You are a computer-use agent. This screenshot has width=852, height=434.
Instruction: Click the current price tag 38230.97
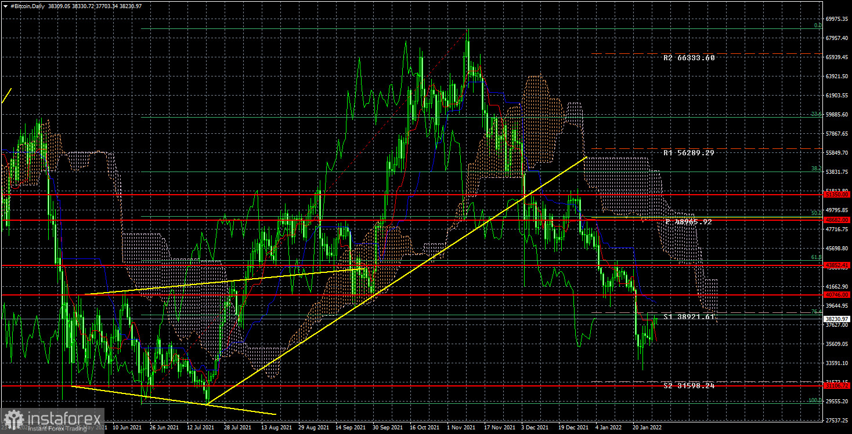click(837, 319)
